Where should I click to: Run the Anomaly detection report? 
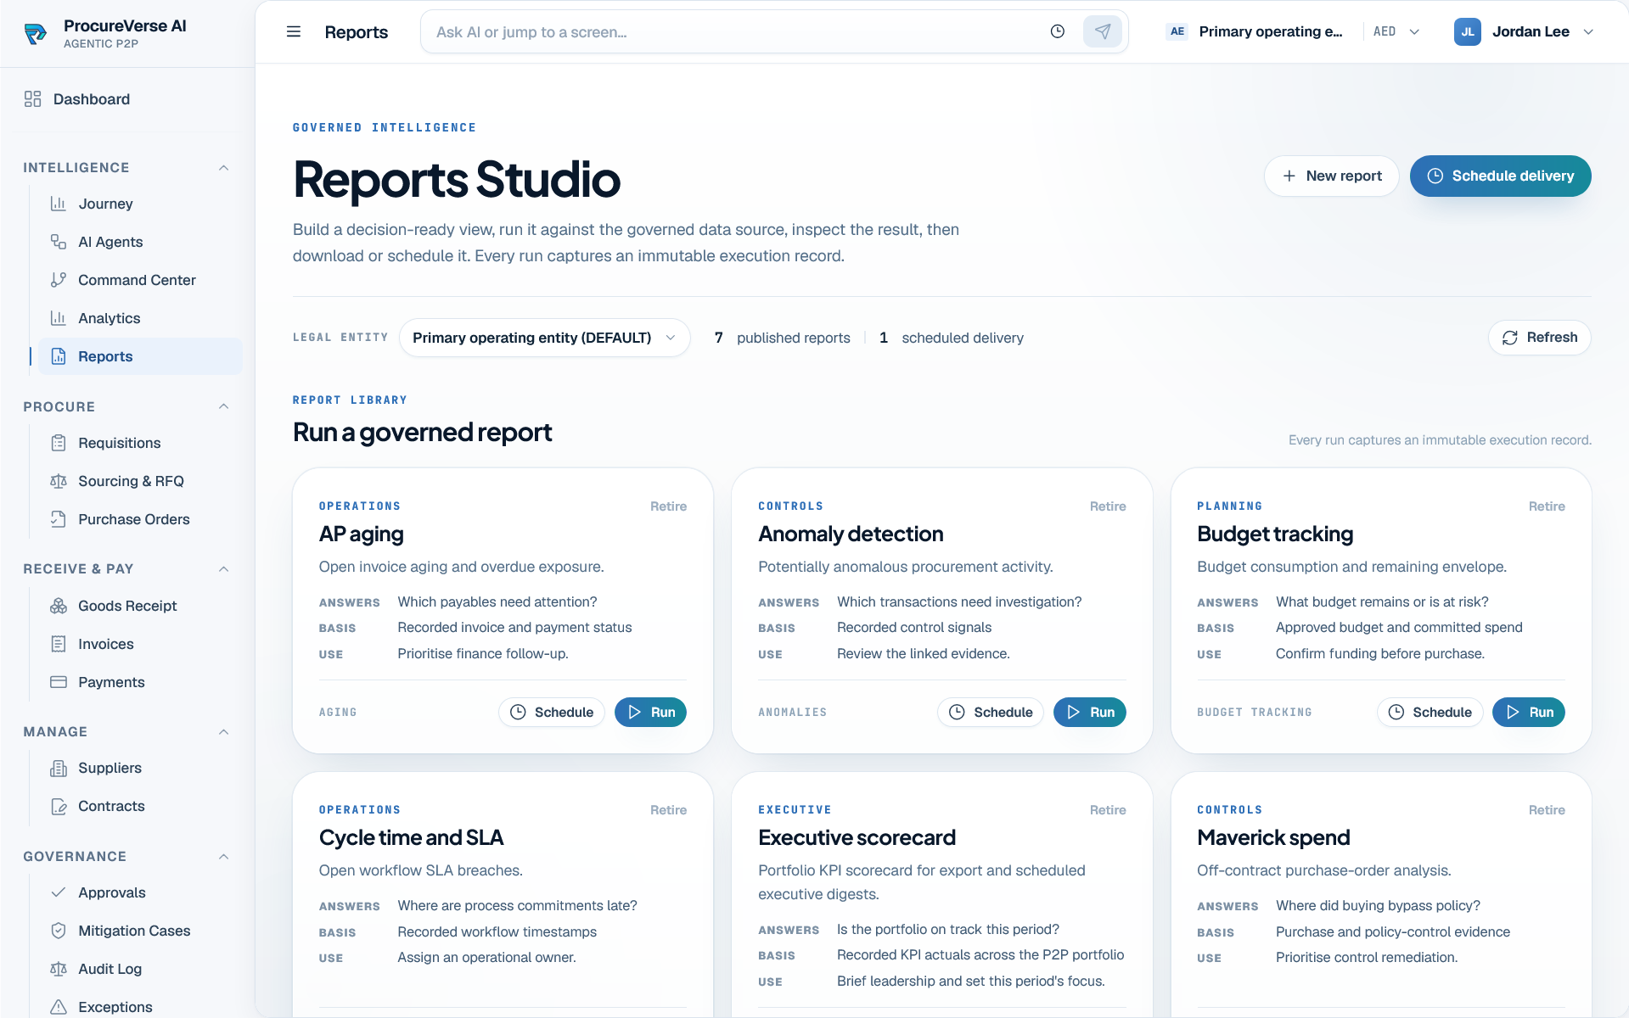click(x=1090, y=713)
